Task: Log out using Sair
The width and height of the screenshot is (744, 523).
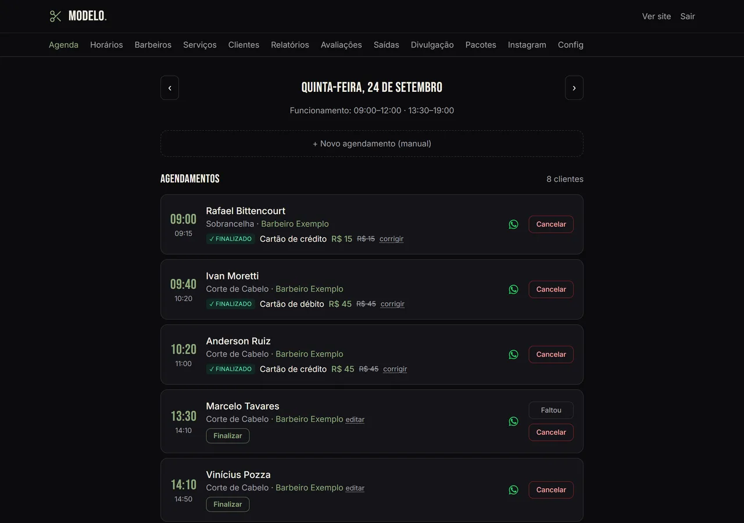Action: click(x=688, y=16)
